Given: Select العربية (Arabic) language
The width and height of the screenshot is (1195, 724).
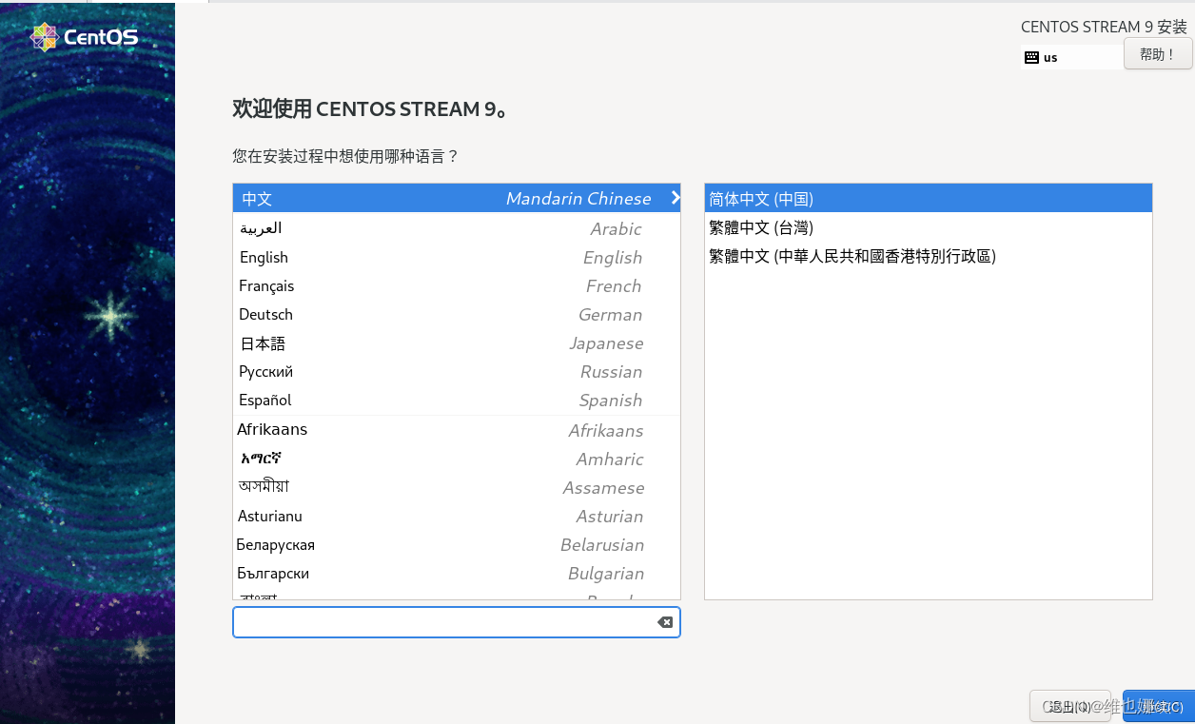Looking at the screenshot, I should click(381, 228).
